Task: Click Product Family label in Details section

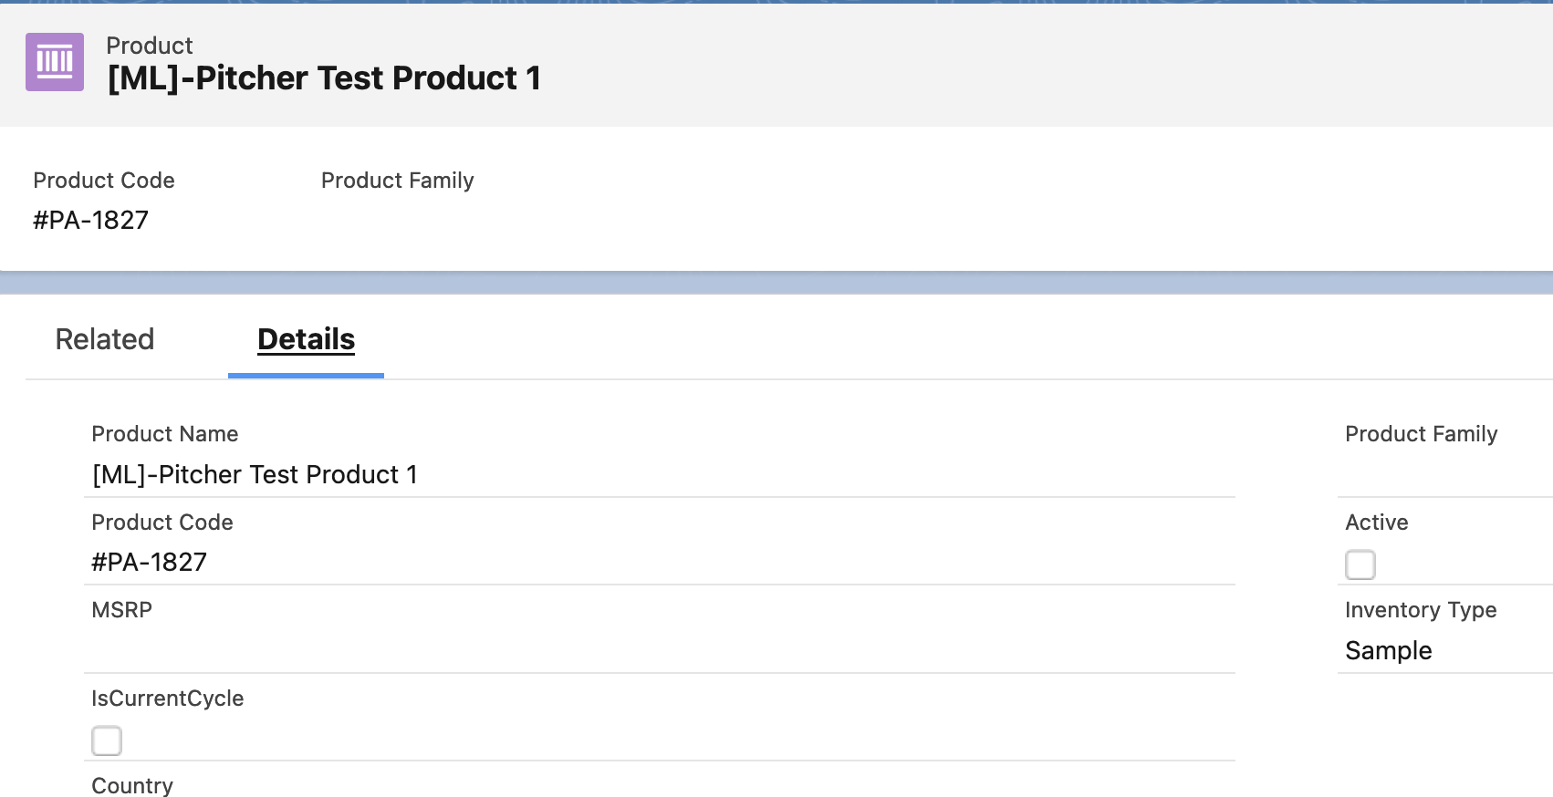Action: point(1421,434)
